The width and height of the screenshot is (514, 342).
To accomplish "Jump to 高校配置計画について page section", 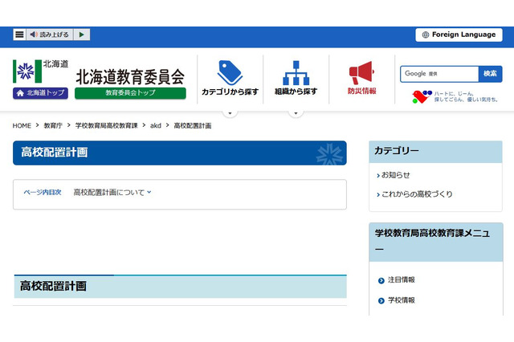I will point(112,193).
